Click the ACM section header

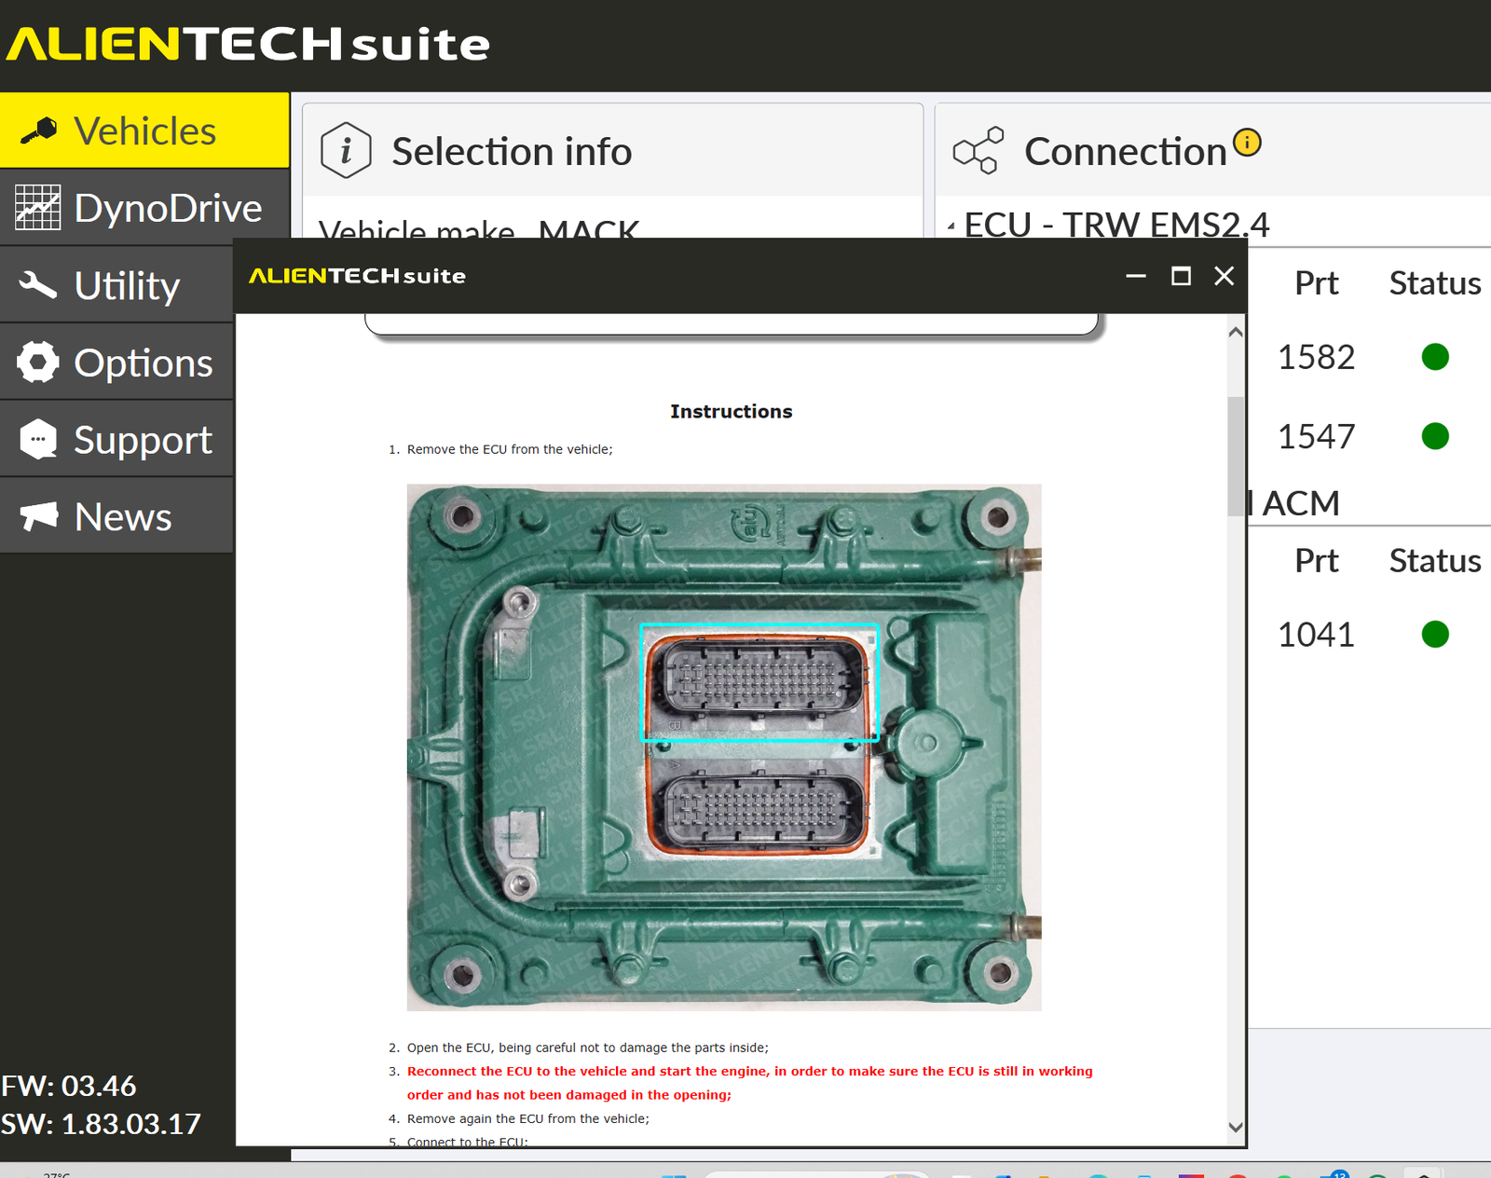(1301, 503)
